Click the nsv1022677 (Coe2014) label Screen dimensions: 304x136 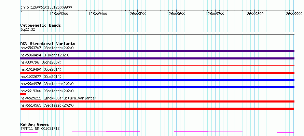[41, 77]
